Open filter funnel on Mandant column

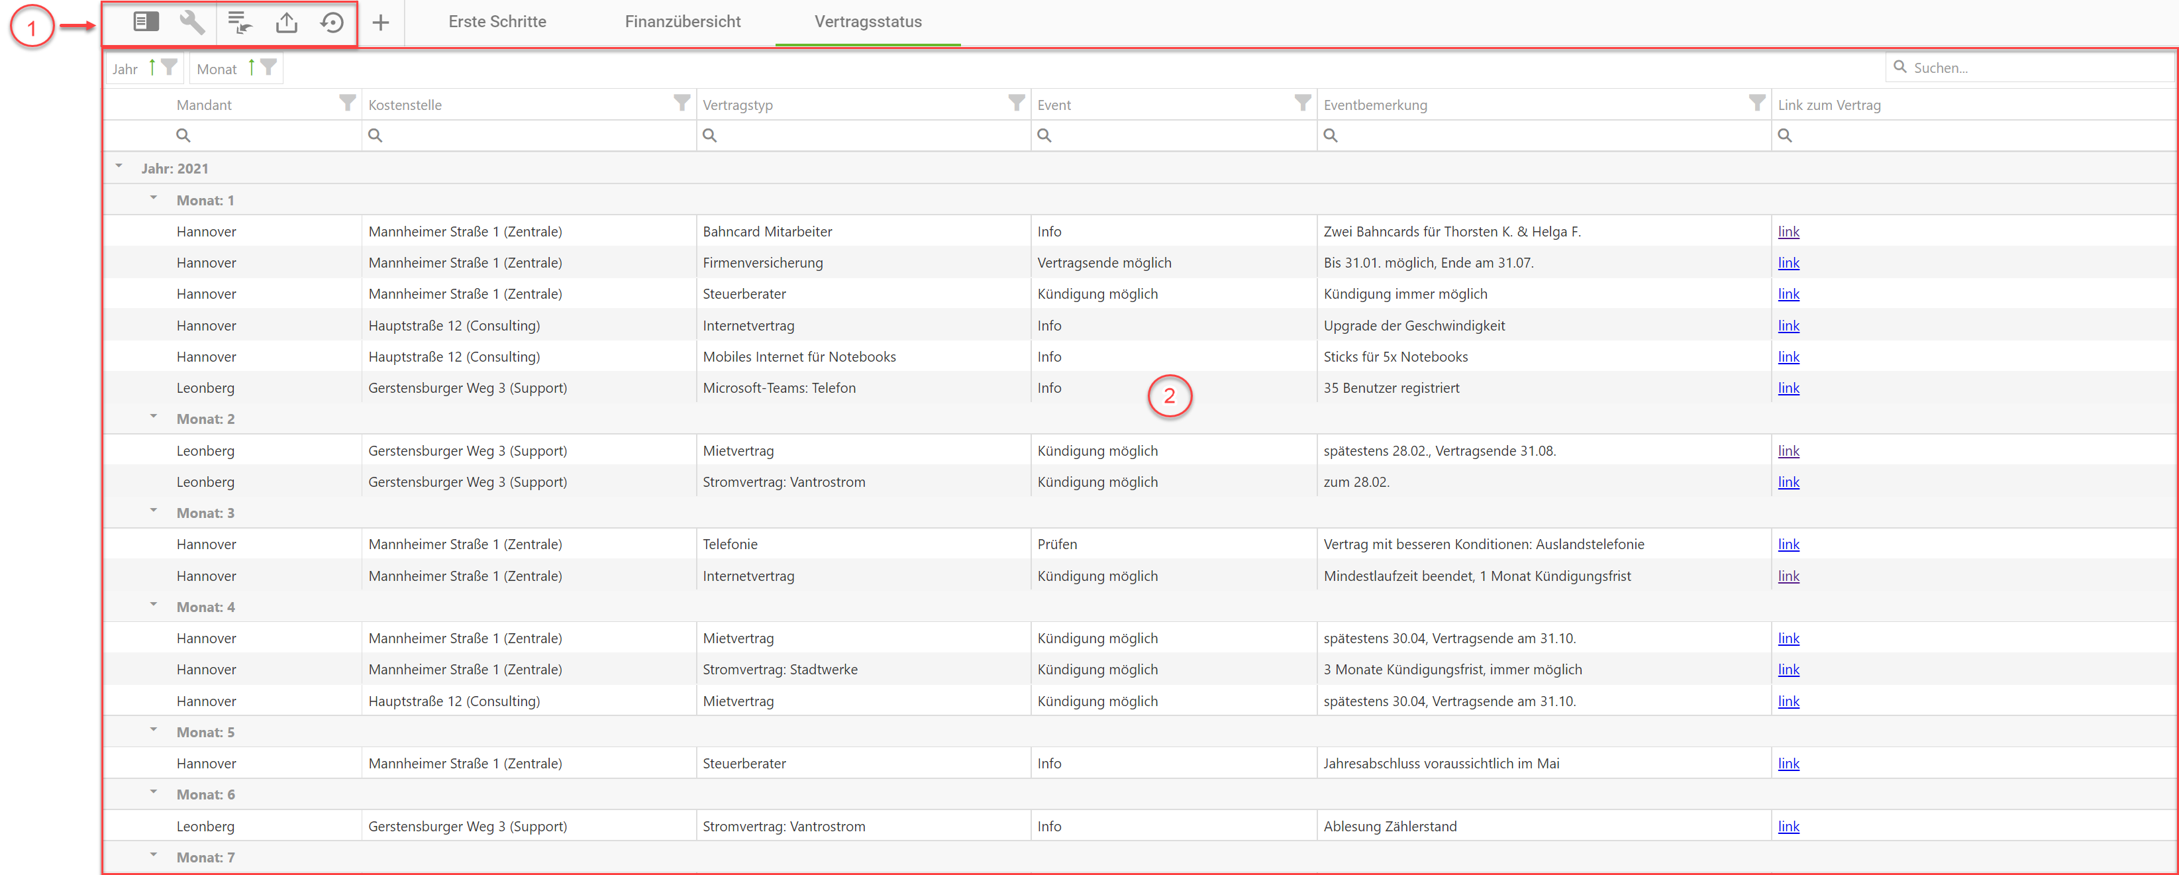tap(347, 103)
